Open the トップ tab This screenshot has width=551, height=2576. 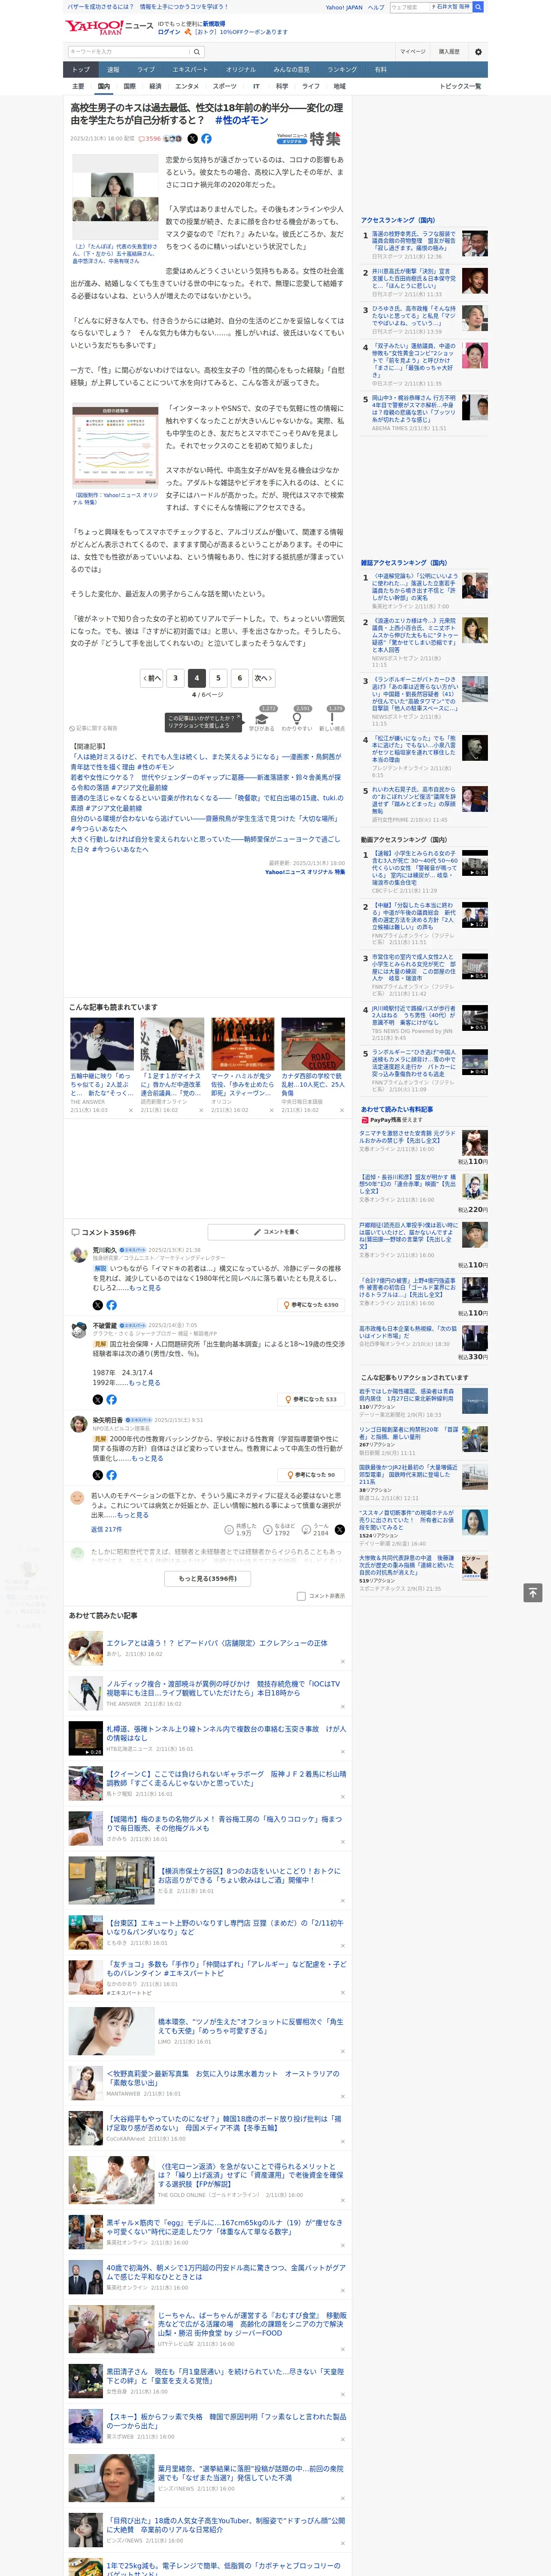pos(81,70)
